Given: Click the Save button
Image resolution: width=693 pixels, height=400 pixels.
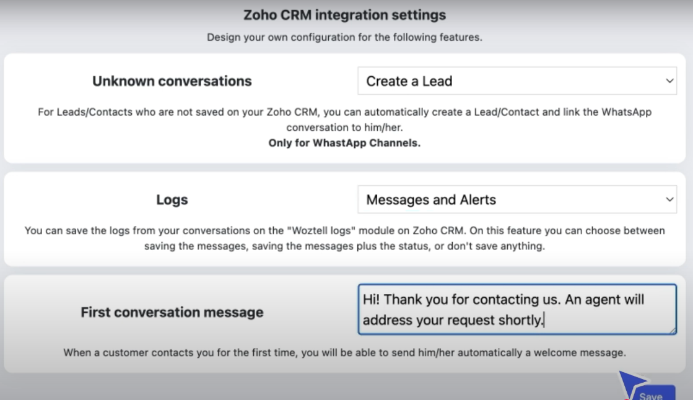Looking at the screenshot, I should (653, 393).
